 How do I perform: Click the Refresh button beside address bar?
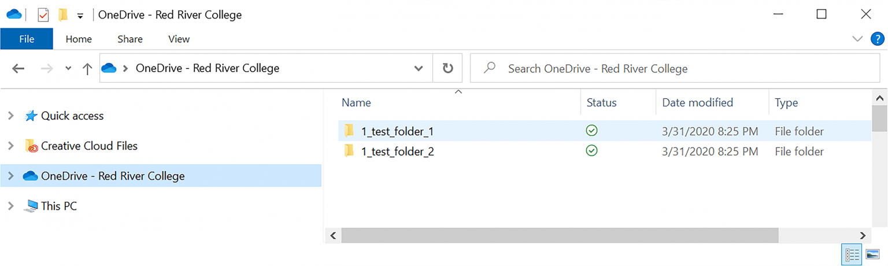click(x=447, y=68)
